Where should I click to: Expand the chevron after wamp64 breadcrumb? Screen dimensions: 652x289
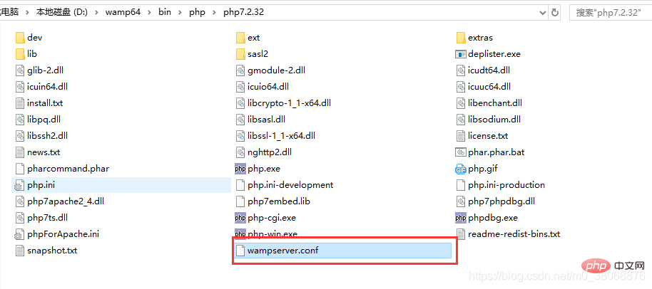(149, 12)
